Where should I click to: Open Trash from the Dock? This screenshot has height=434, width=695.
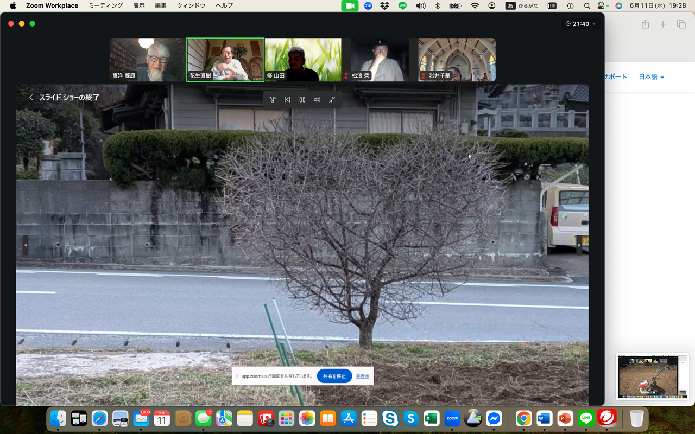[x=637, y=418]
